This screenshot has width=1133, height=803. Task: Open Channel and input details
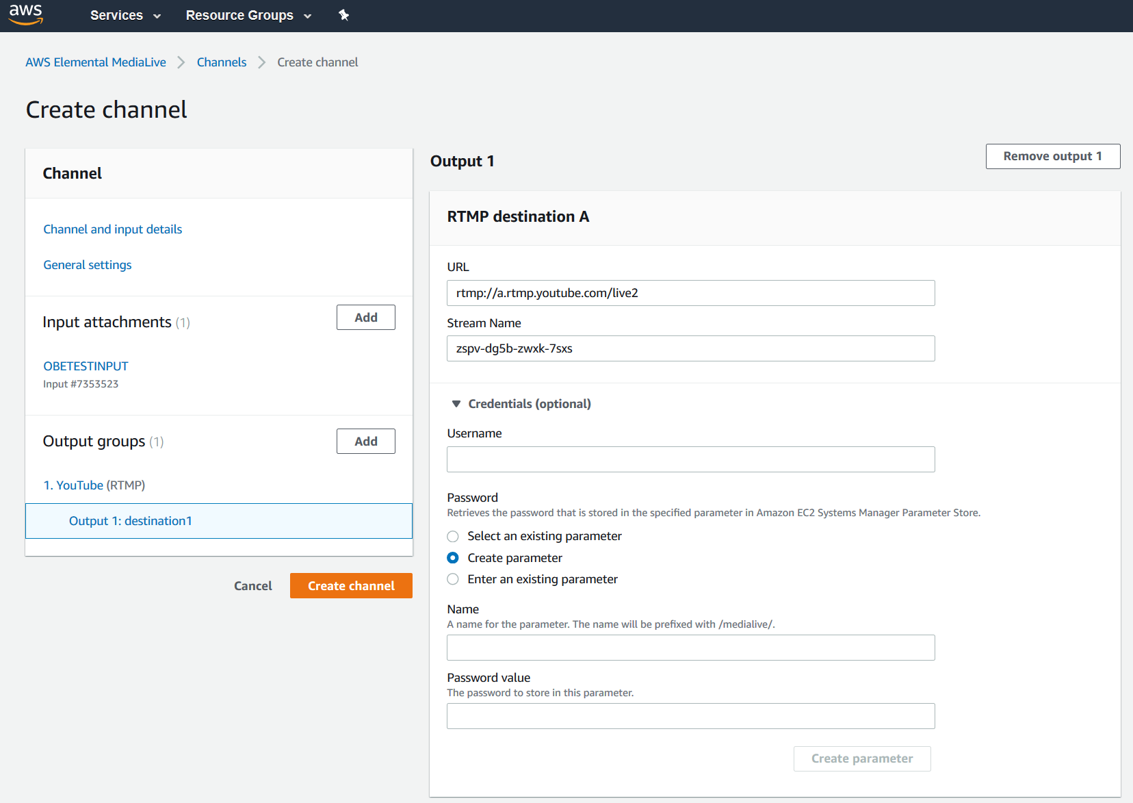(x=113, y=229)
